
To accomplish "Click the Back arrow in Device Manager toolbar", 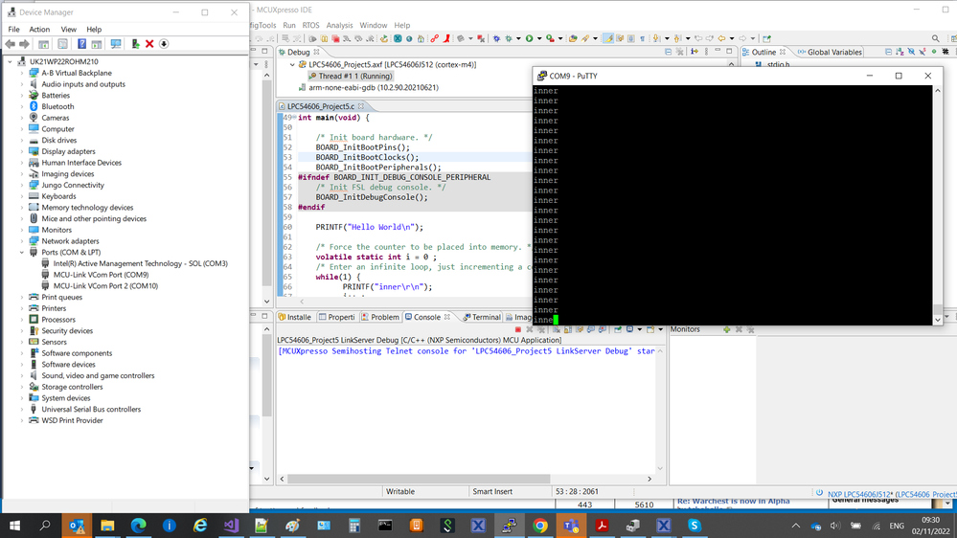I will pyautogui.click(x=10, y=44).
